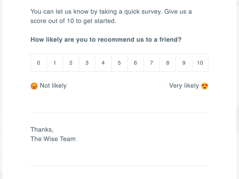
Task: Pick the score 8 cell
Action: (x=168, y=63)
